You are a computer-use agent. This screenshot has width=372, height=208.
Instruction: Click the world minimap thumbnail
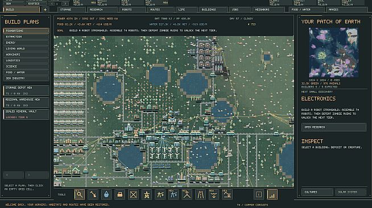(333, 53)
